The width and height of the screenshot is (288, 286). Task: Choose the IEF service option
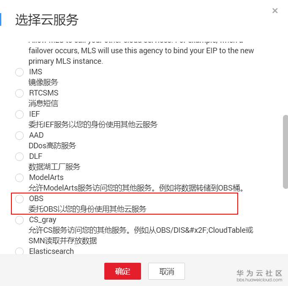19,114
